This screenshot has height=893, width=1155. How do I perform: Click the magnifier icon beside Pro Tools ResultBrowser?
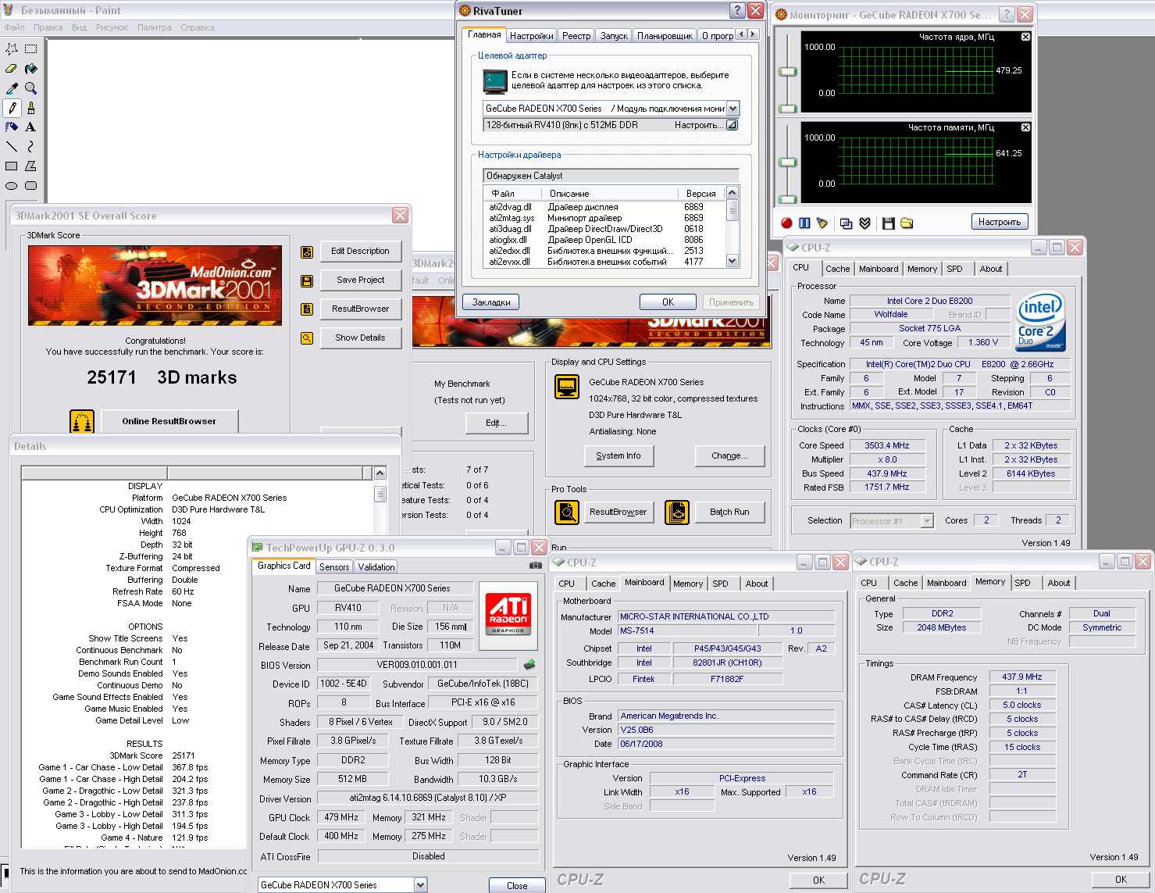pyautogui.click(x=567, y=513)
